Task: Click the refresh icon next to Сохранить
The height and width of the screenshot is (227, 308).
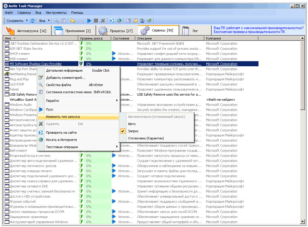Action: 32,21
